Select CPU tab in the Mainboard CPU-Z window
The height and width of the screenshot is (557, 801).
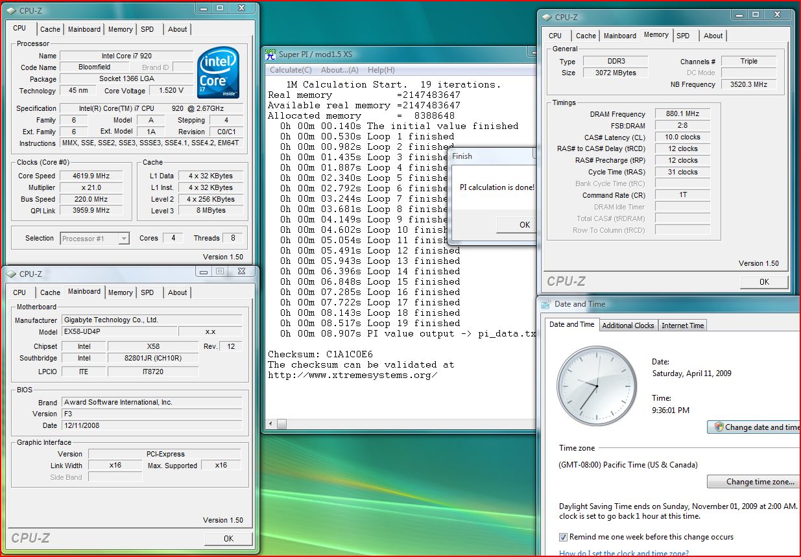[x=19, y=292]
